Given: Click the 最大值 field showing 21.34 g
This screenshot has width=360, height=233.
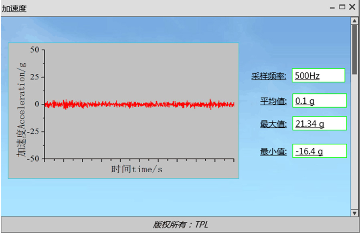Looking at the screenshot, I should pyautogui.click(x=320, y=123).
